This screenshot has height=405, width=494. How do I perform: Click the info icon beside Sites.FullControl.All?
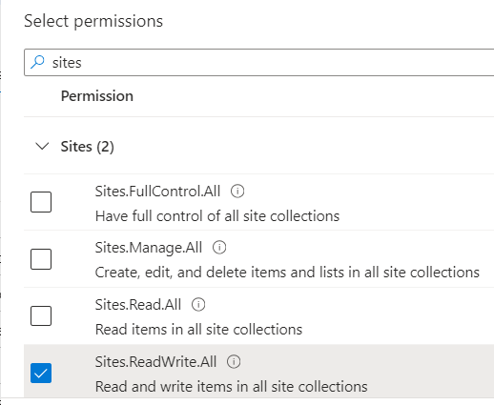coord(237,192)
